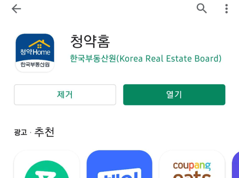Click the colorful coupang wordmark
Viewport: 239px width, 178px height.
point(192,166)
